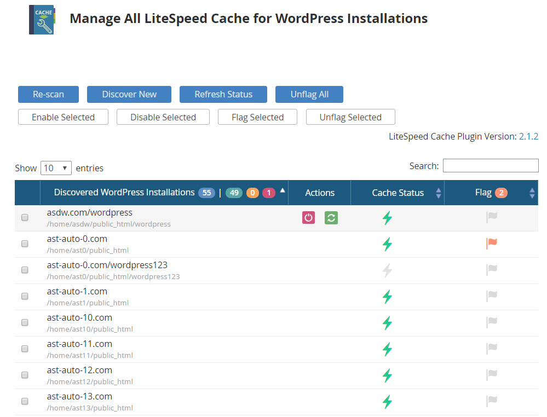Select checkbox for ast-auto-0.com/wordpress123
Viewport: 547px width, 417px height.
point(25,270)
